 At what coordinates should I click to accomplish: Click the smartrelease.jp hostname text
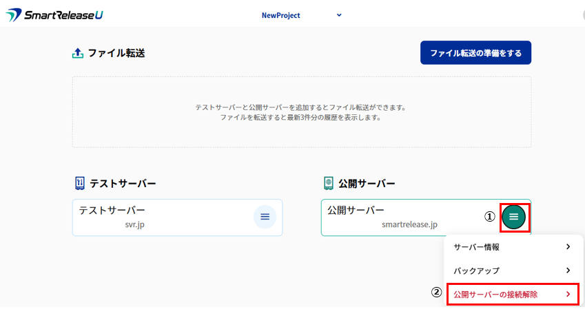pos(409,224)
